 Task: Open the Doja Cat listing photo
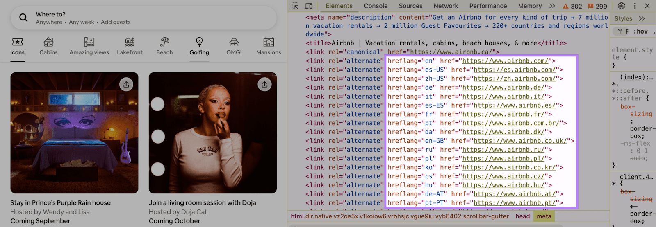click(x=213, y=133)
